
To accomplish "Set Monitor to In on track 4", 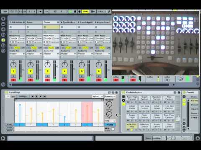I will (x=63, y=48).
